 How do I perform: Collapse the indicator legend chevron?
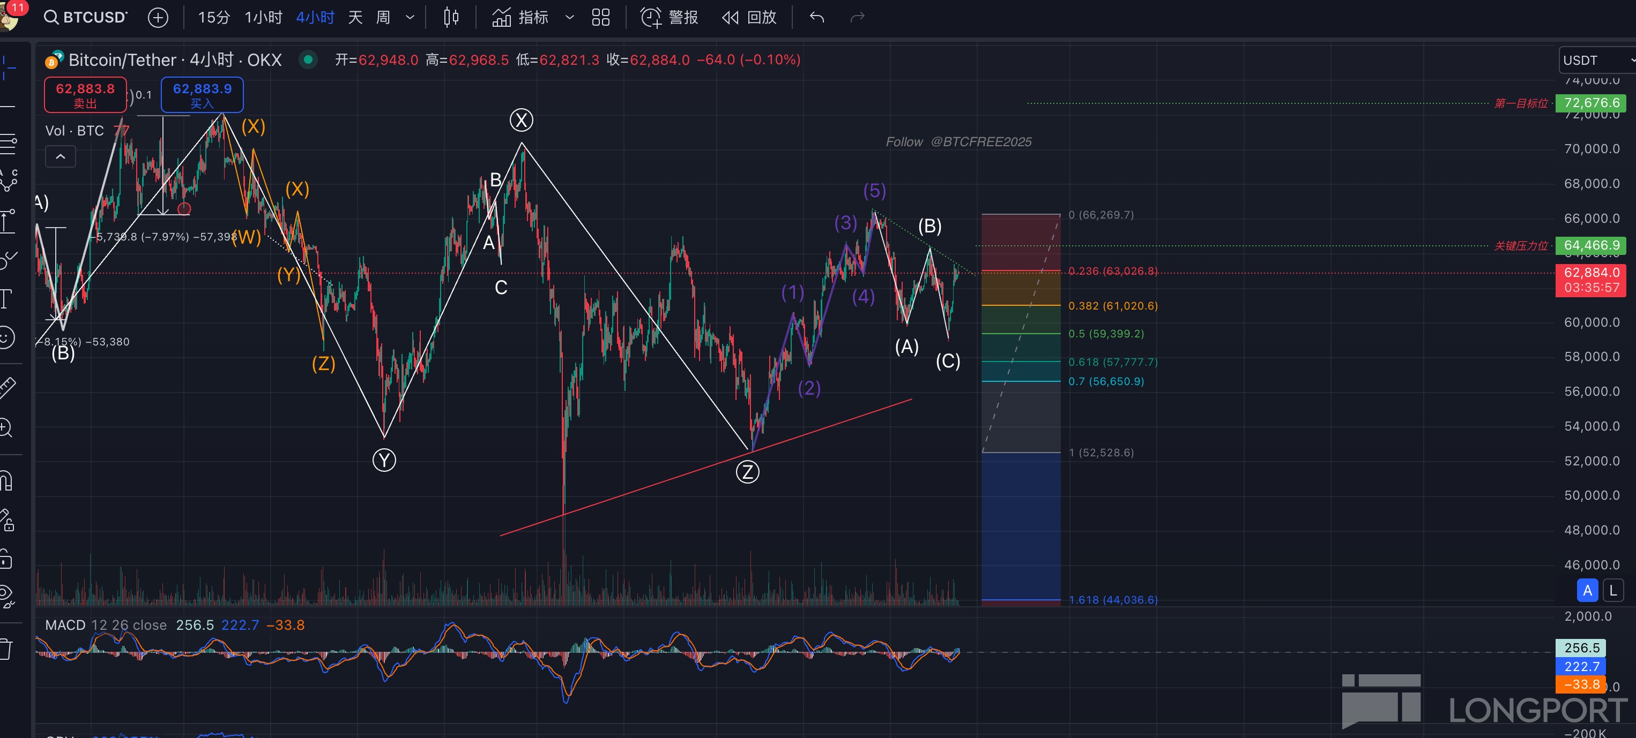coord(61,157)
